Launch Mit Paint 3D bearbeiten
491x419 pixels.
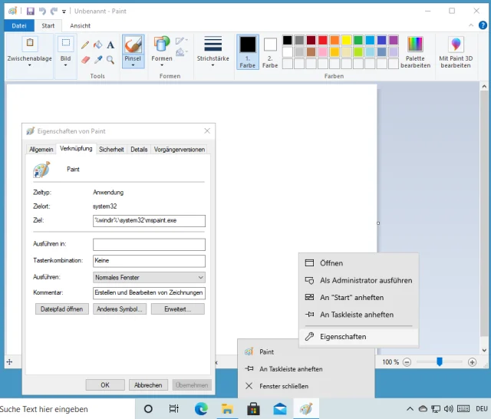[456, 51]
